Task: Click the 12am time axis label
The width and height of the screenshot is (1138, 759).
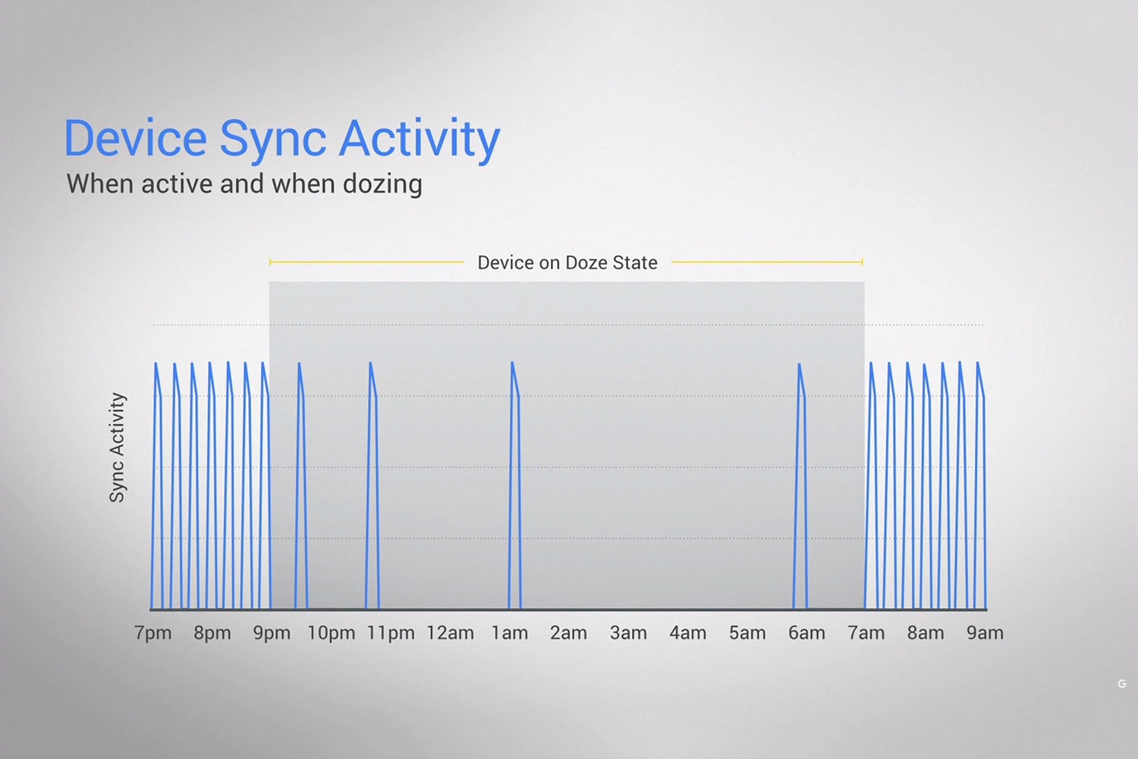Action: [450, 633]
